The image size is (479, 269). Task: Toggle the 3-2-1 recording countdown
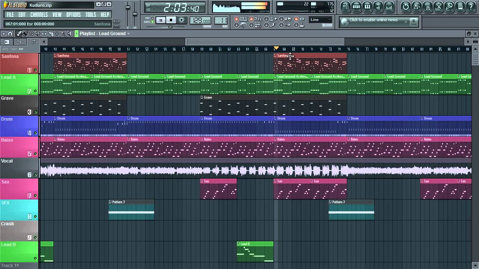pos(256,19)
